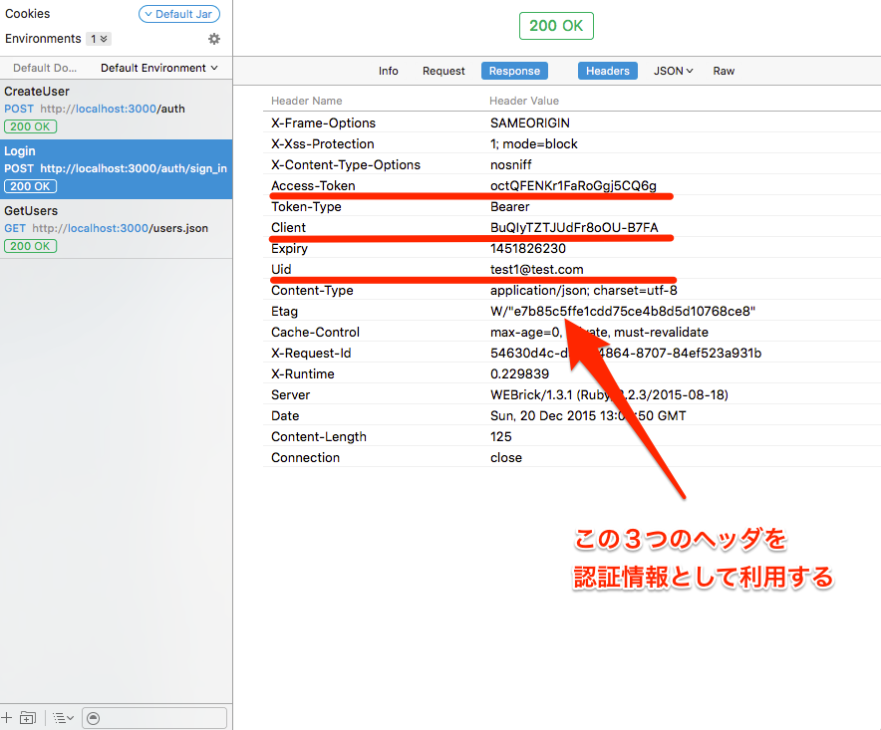Click the nosniff header value
The height and width of the screenshot is (730, 881).
coord(510,165)
